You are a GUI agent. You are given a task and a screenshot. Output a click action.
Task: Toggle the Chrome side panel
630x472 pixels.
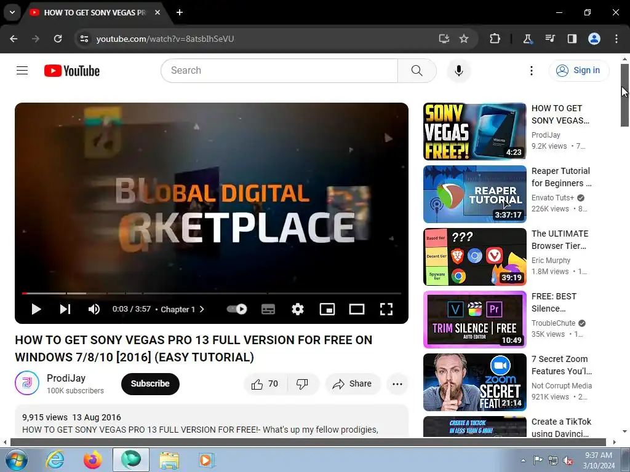tap(572, 39)
